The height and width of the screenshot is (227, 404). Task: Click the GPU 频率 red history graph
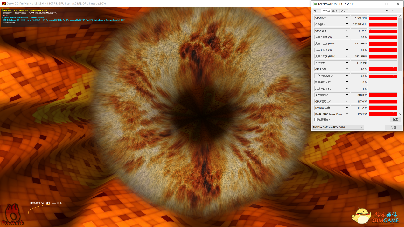(383, 18)
